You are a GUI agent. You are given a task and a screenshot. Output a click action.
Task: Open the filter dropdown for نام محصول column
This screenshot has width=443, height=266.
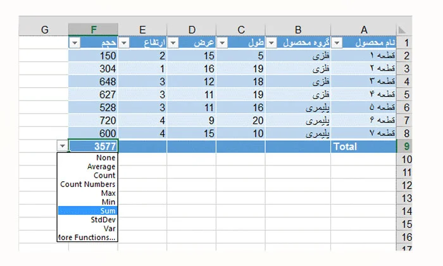337,43
